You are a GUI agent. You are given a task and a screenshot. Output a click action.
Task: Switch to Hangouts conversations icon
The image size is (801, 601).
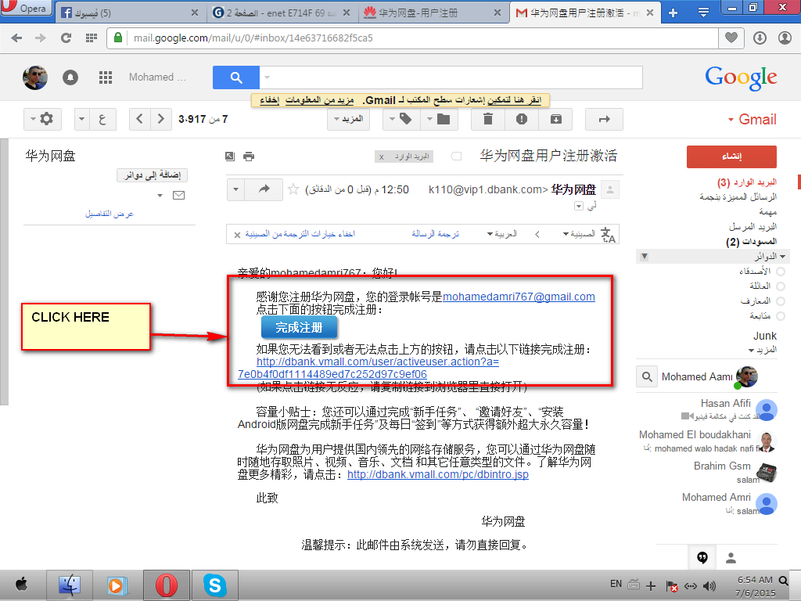coord(702,557)
